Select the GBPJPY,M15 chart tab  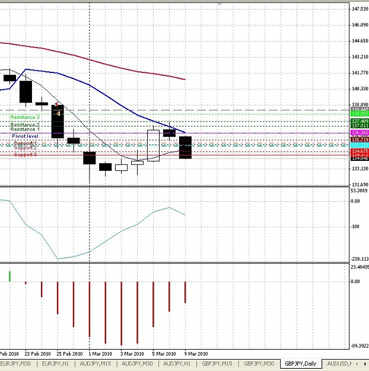point(217,363)
